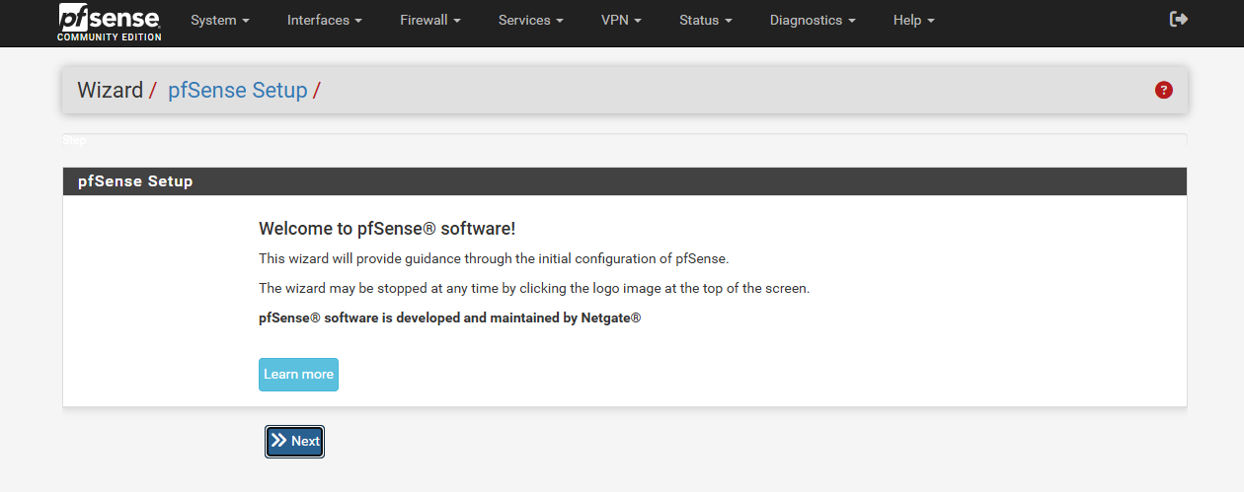Expand the Services dropdown
Image resolution: width=1244 pixels, height=492 pixels.
pos(530,20)
